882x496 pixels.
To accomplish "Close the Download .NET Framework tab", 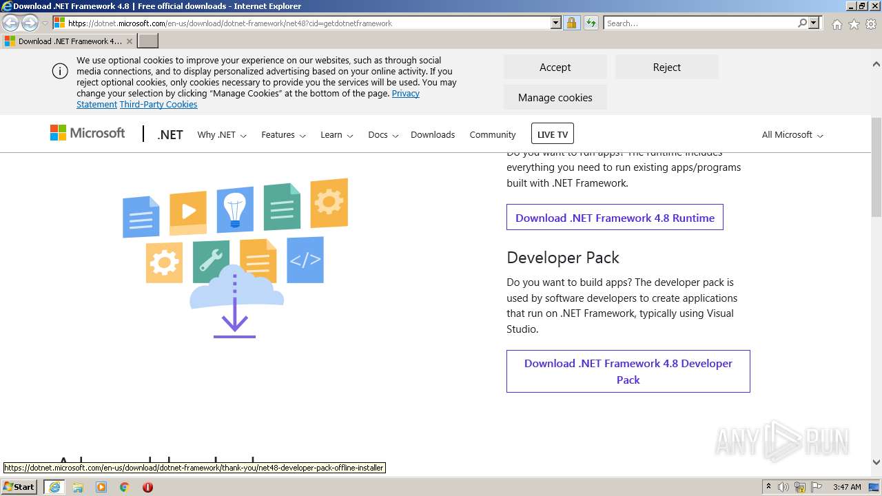I will (129, 41).
